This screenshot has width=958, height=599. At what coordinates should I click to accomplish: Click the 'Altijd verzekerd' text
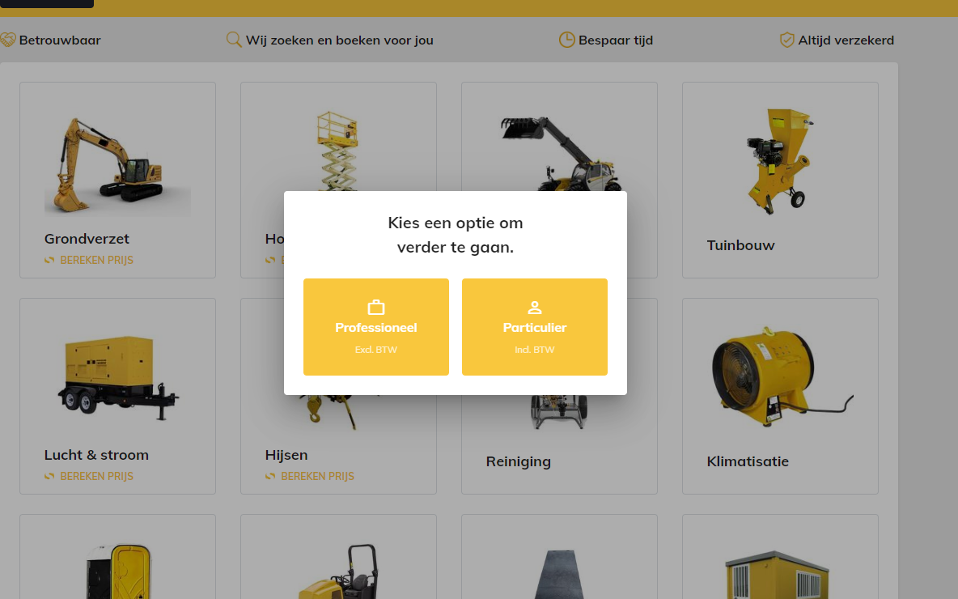coord(846,40)
